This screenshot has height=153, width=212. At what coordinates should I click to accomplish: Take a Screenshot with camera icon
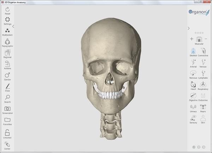click(x=7, y=109)
